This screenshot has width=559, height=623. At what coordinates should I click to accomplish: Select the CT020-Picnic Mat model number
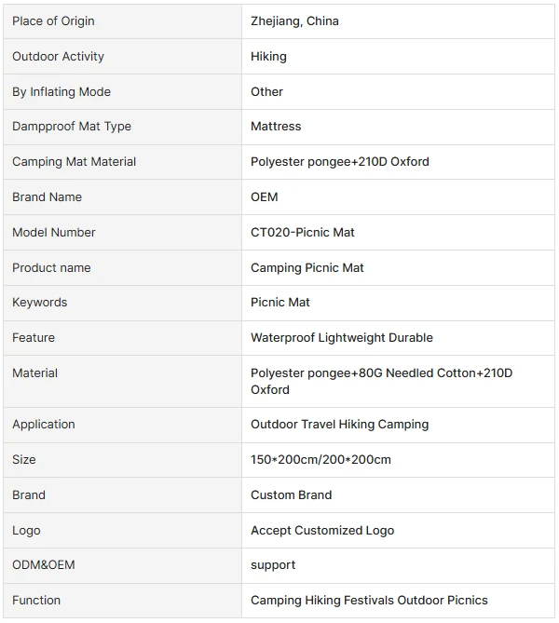302,233
